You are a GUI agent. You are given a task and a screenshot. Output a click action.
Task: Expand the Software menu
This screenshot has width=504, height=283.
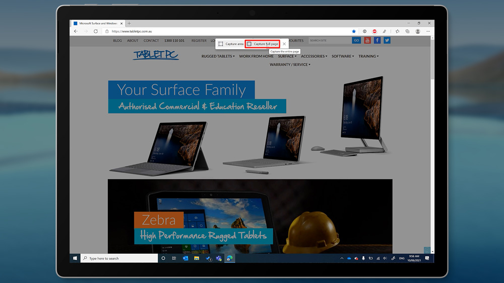[x=343, y=56]
